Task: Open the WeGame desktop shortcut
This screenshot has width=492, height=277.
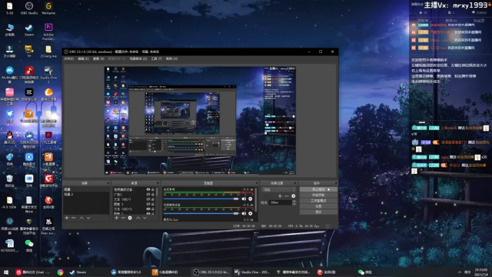Action: coord(48,8)
